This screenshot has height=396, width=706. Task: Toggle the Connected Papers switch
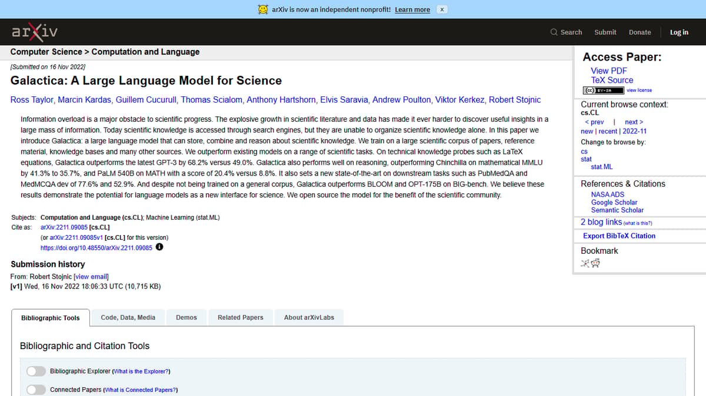point(36,390)
